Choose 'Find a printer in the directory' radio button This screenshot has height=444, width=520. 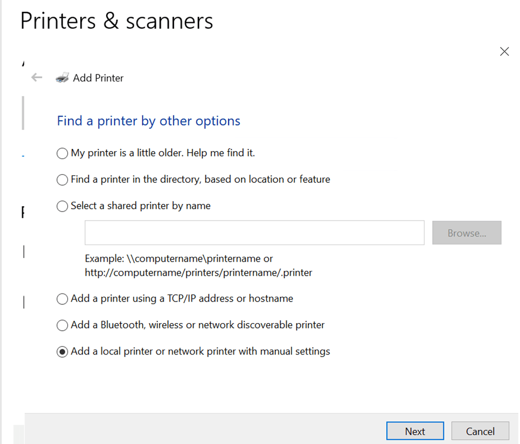click(63, 180)
